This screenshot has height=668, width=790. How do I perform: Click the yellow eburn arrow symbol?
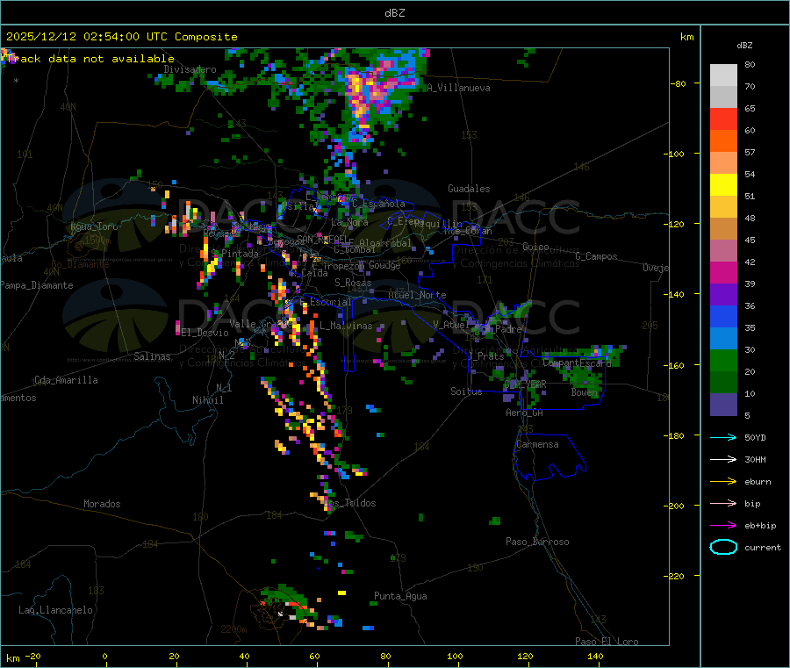click(723, 482)
